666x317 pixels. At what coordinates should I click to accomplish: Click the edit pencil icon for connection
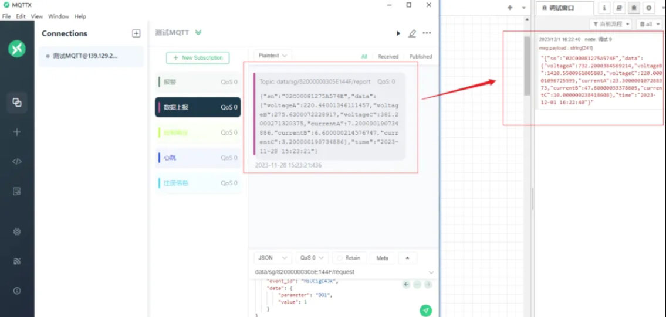412,33
